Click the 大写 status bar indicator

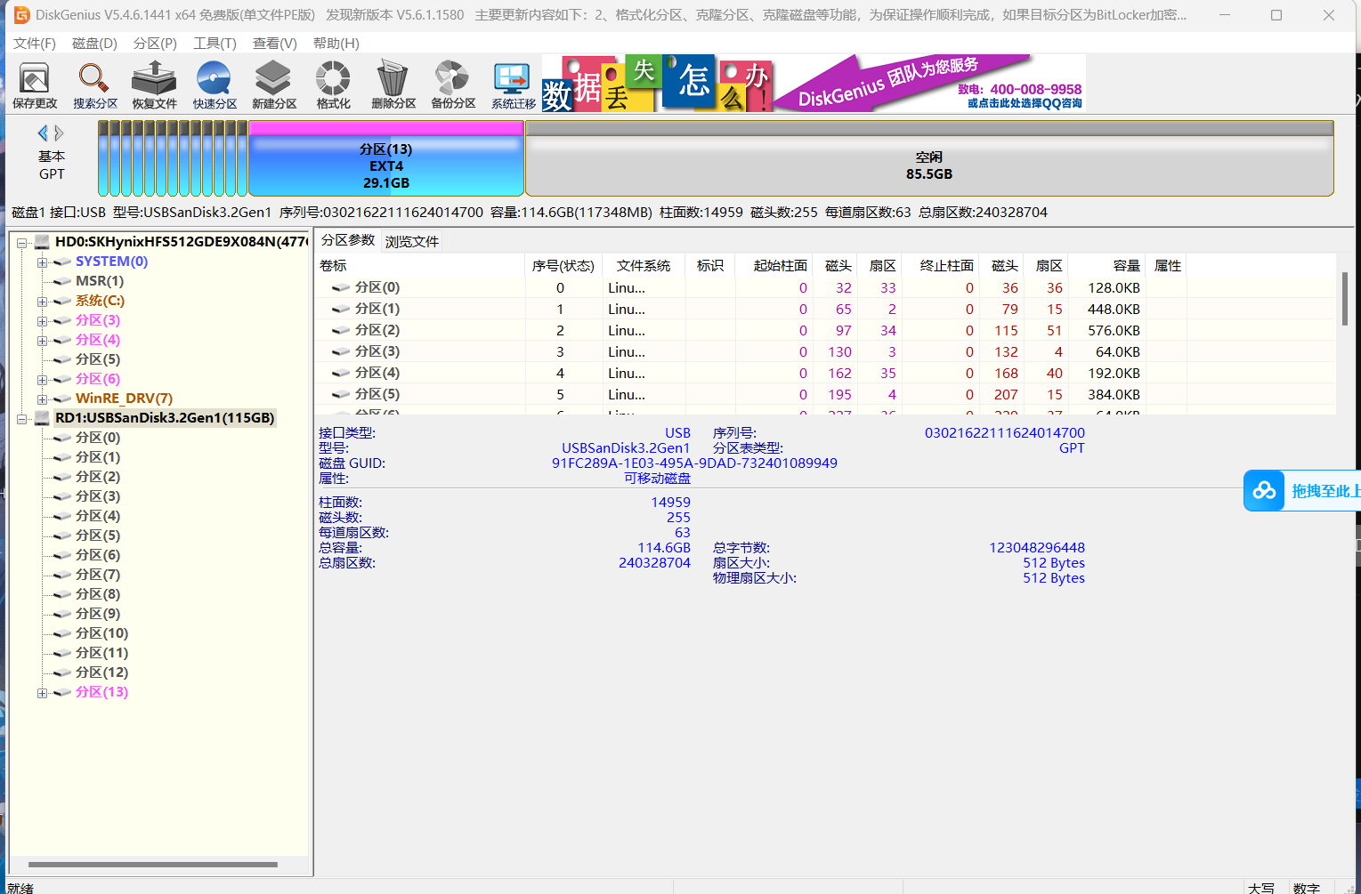[1260, 888]
